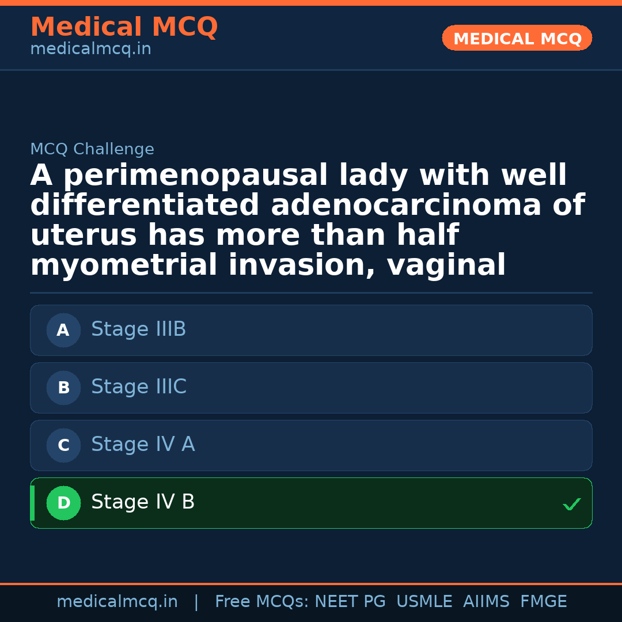The height and width of the screenshot is (622, 622).
Task: Click the orange MEDICAL MCQ badge
Action: pos(517,38)
